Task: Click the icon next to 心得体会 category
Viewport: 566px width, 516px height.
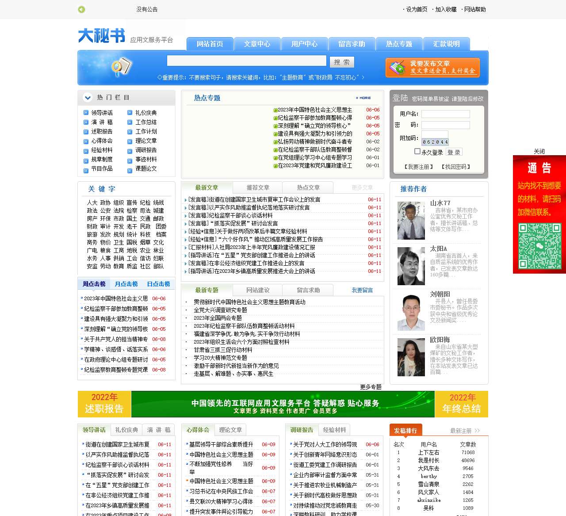Action: (86, 141)
